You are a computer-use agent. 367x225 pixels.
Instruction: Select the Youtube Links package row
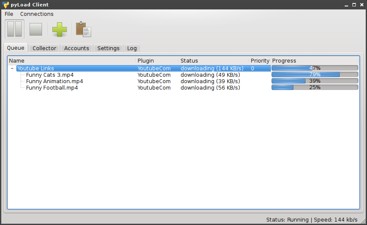144,68
